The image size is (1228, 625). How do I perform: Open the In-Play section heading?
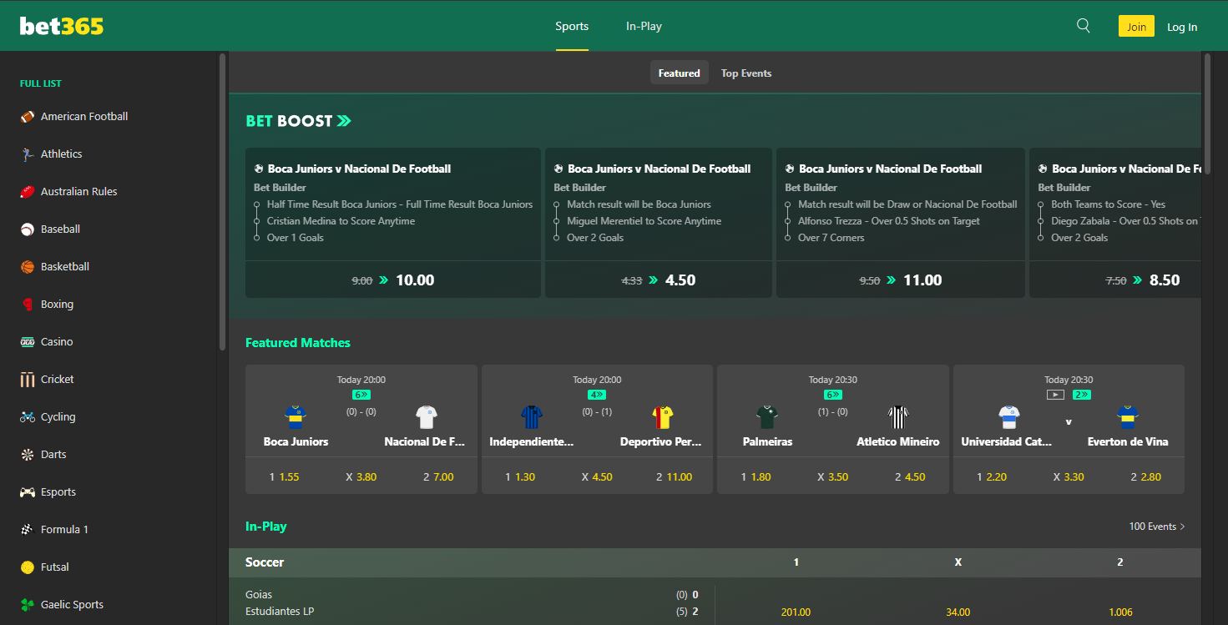click(265, 527)
